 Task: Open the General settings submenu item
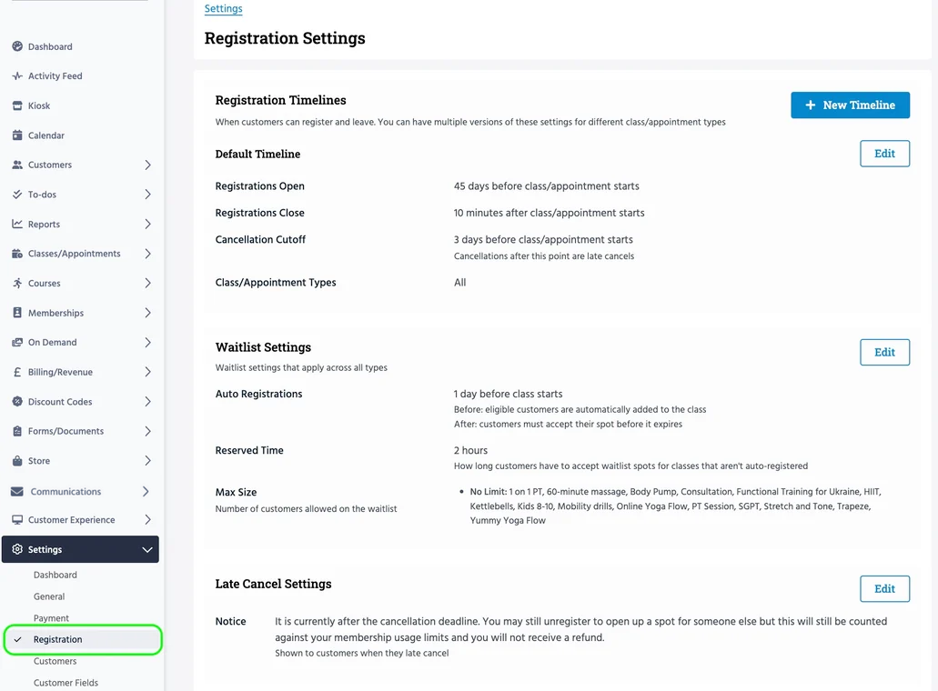tap(49, 596)
